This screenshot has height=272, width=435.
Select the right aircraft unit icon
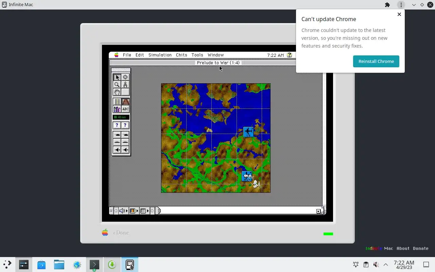click(125, 150)
